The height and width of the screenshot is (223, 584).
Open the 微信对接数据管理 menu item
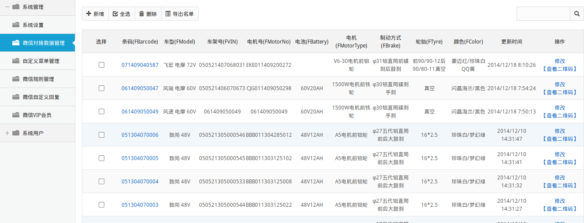point(37,43)
